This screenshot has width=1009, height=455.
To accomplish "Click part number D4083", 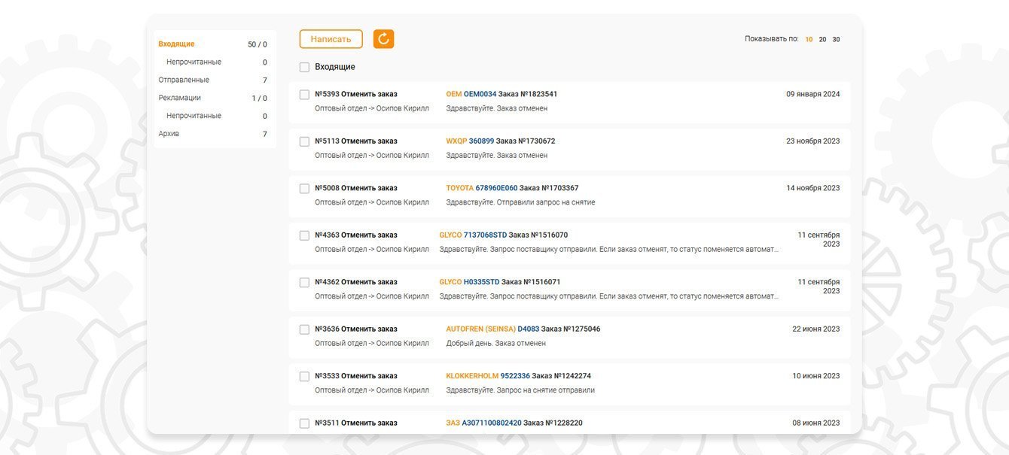I will [x=529, y=329].
